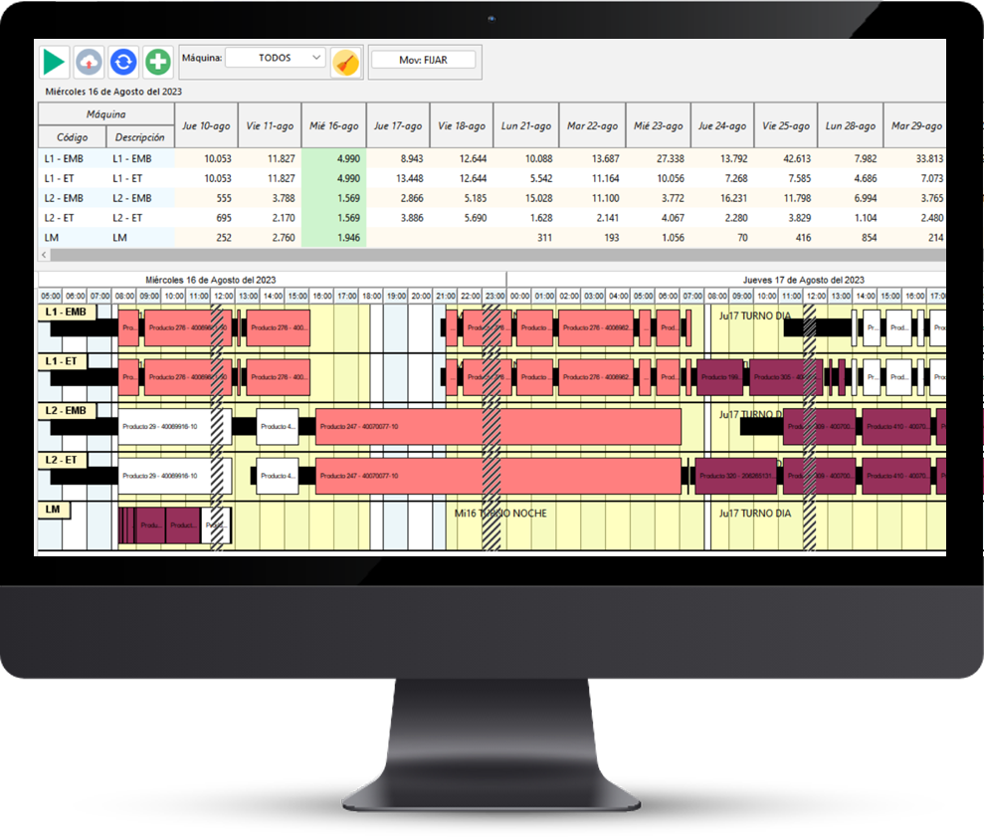
Task: Click the cloud upload icon
Action: [89, 62]
